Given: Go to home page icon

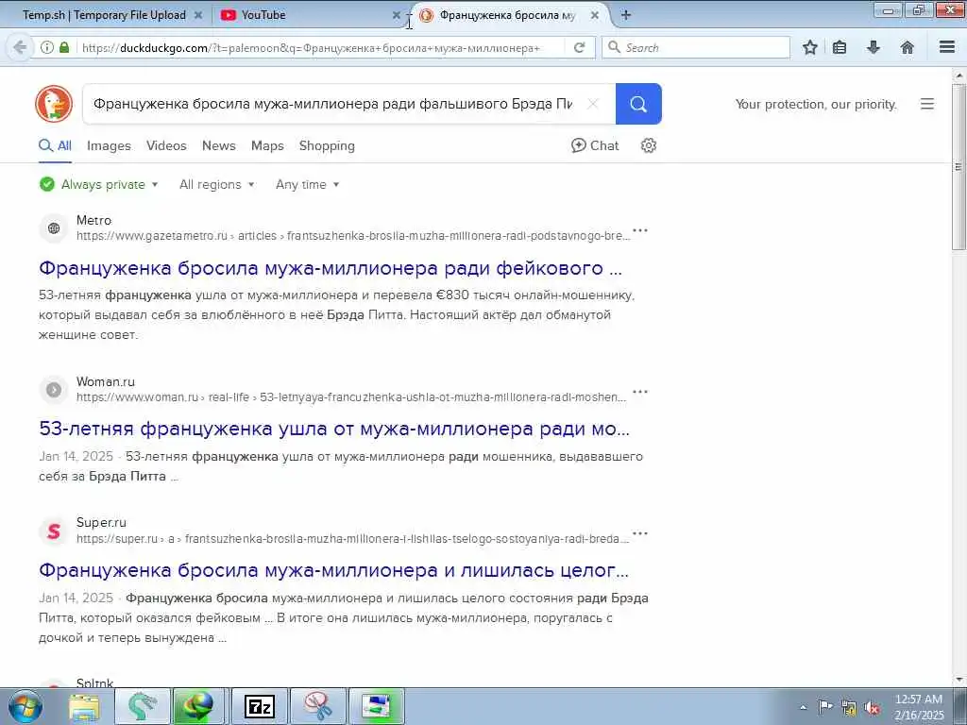Looking at the screenshot, I should point(908,47).
